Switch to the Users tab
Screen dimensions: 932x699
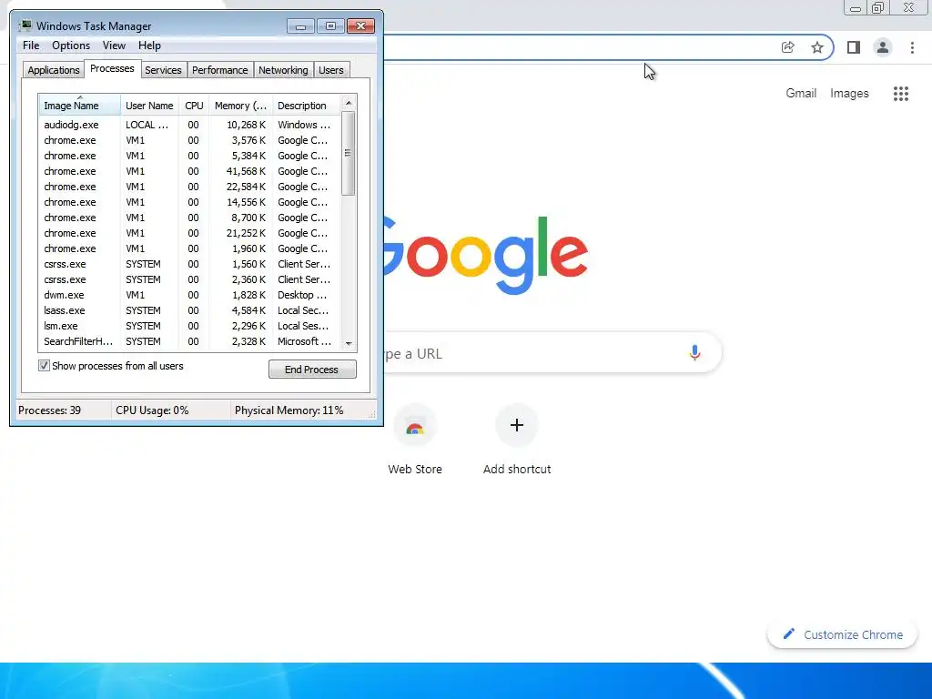331,69
